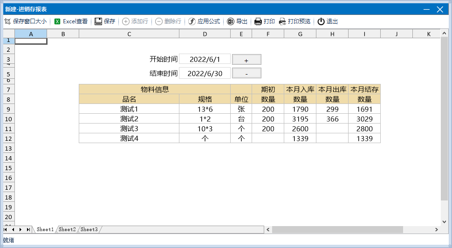The width and height of the screenshot is (452, 248).
Task: Click the save window size icon
Action: (x=7, y=21)
